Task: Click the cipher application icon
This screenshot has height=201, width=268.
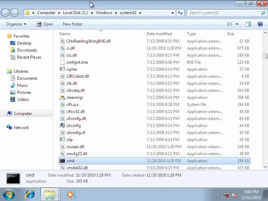Action: 62,69
